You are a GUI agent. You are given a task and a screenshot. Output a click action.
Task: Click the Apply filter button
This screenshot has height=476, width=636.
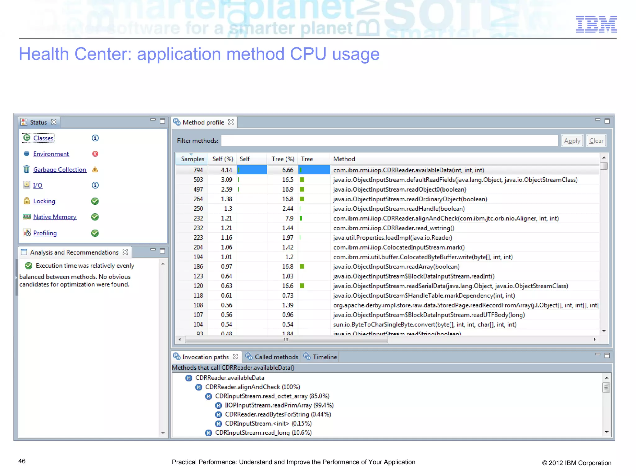pyautogui.click(x=572, y=140)
